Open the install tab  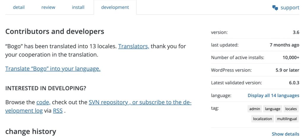pos(78,7)
